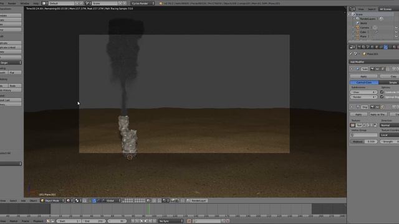Adjust the View subdivisions field

coord(363,92)
